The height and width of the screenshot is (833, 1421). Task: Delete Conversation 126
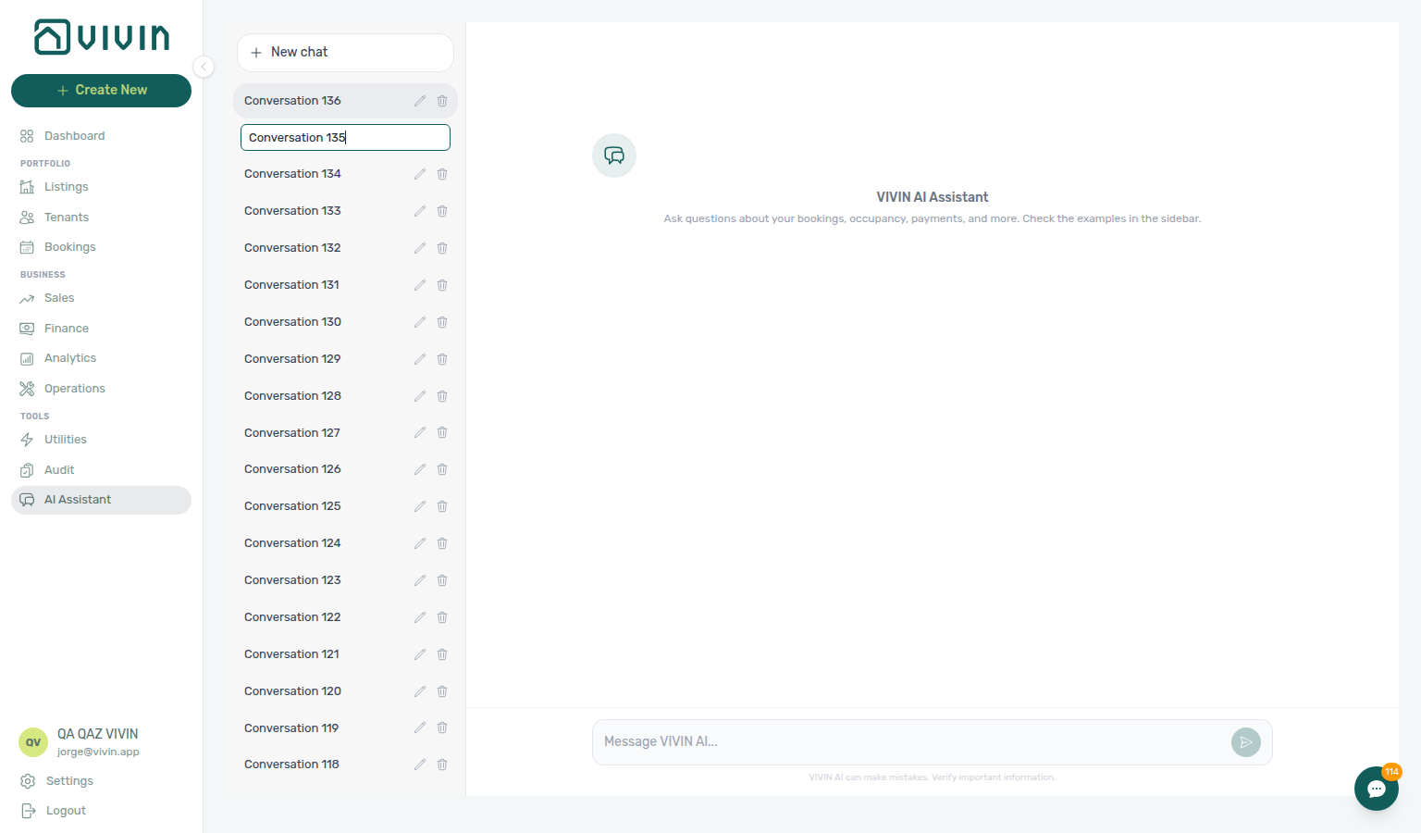point(442,469)
